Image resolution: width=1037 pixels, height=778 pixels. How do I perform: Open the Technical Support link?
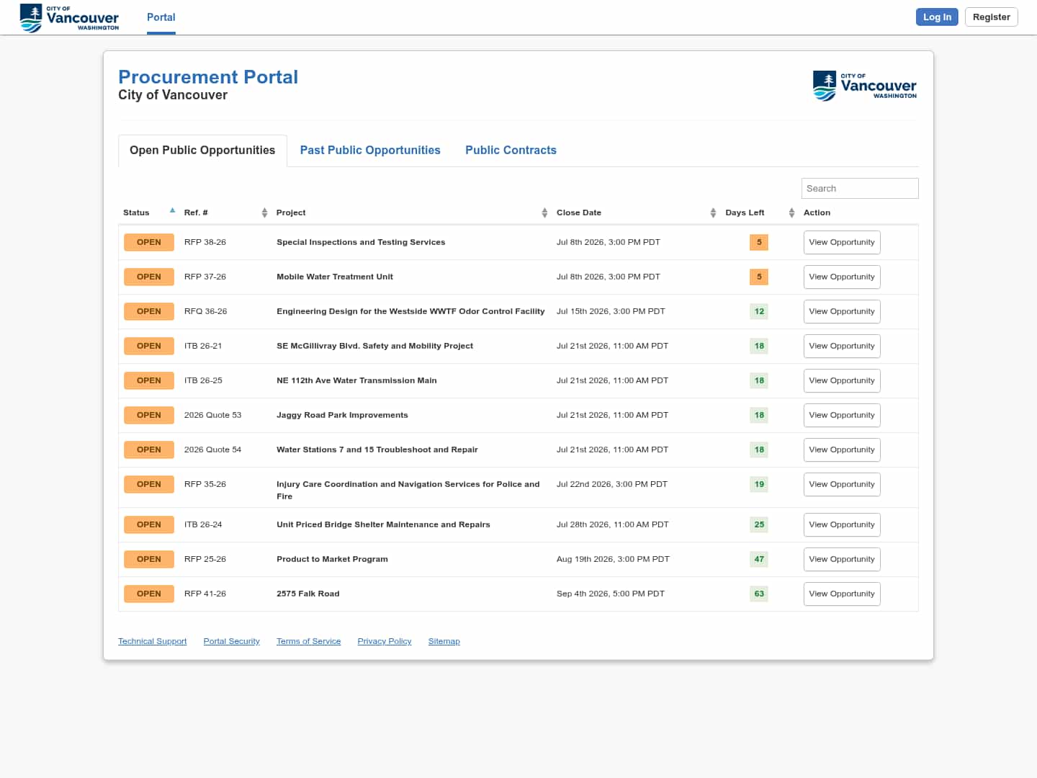coord(152,641)
